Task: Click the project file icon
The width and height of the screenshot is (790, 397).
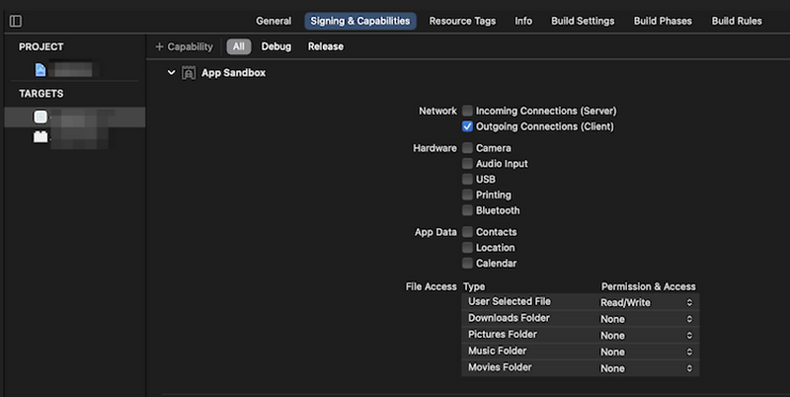Action: point(40,70)
